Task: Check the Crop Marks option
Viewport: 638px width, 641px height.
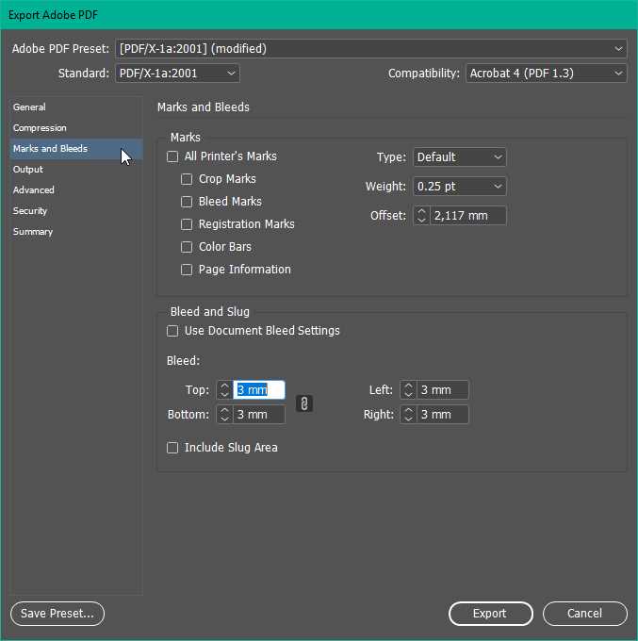Action: pos(187,179)
